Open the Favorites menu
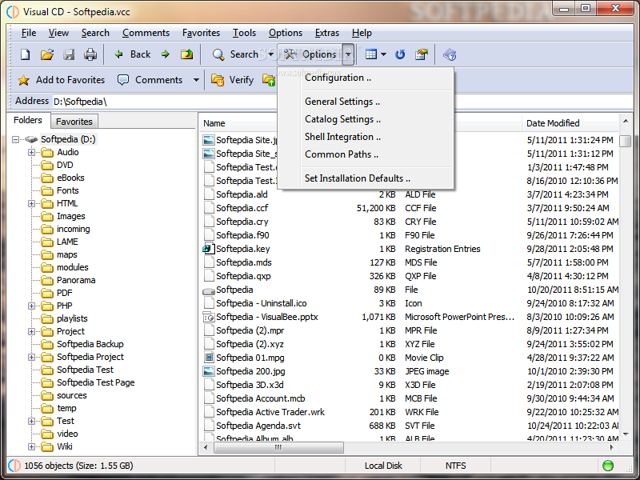This screenshot has width=640, height=480. 201,33
